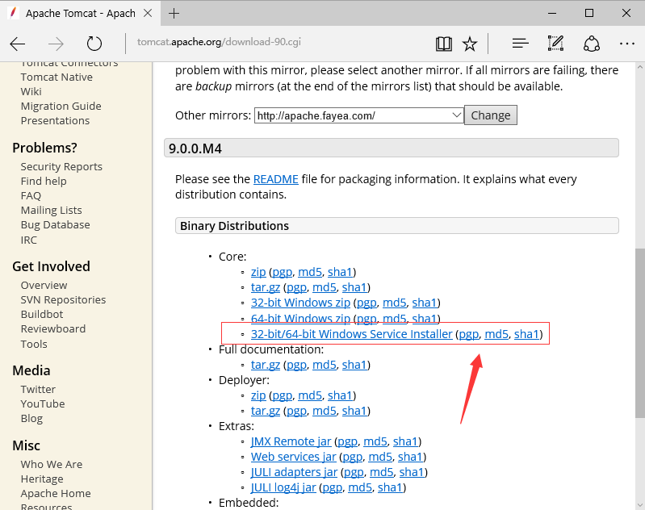The width and height of the screenshot is (645, 510).
Task: Download the Deployer zip
Action: click(258, 395)
